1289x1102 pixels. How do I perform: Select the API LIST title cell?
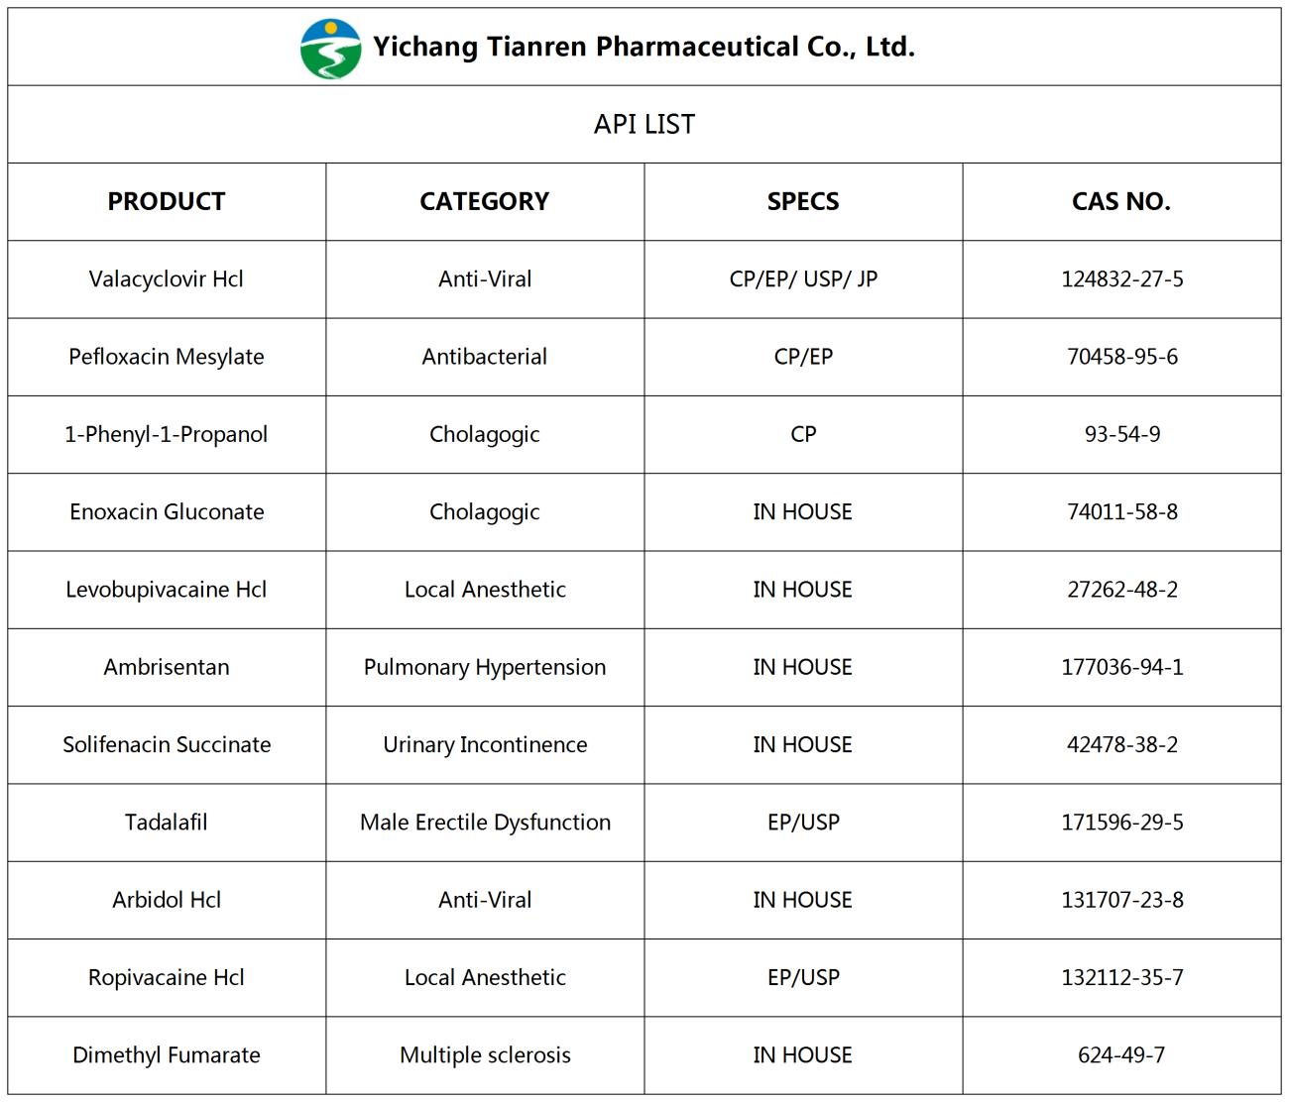click(644, 124)
